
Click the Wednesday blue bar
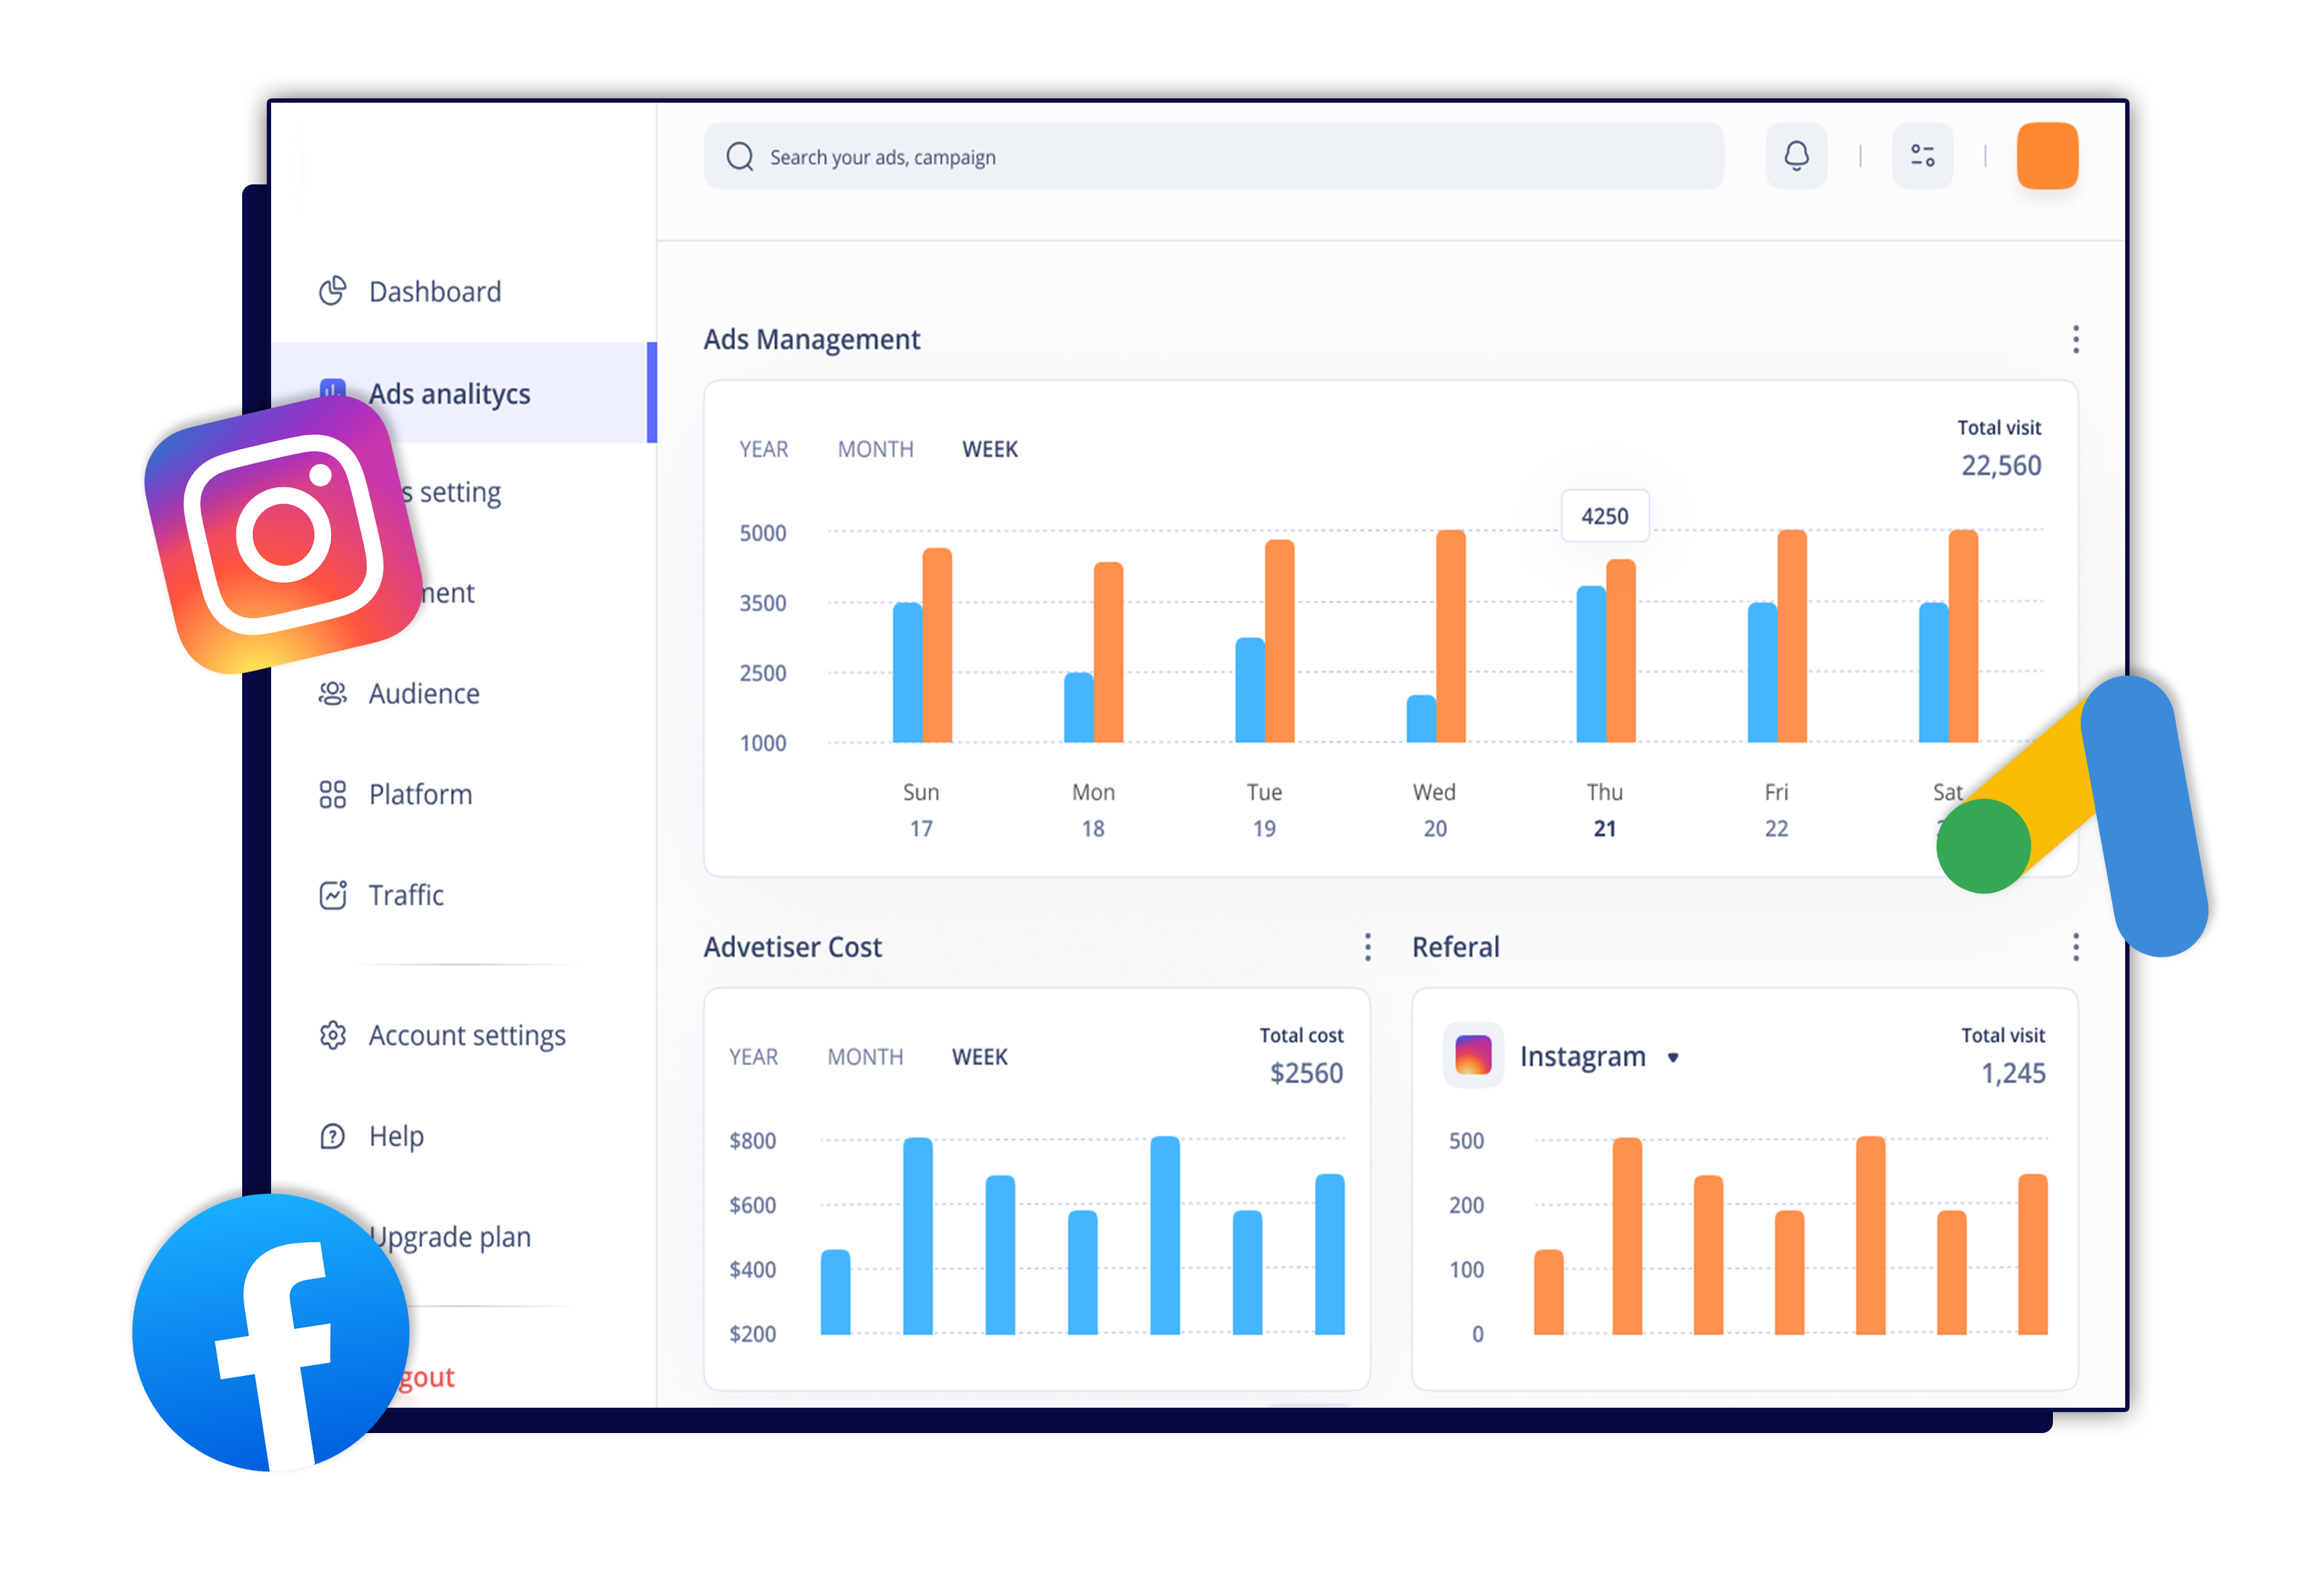point(1421,719)
